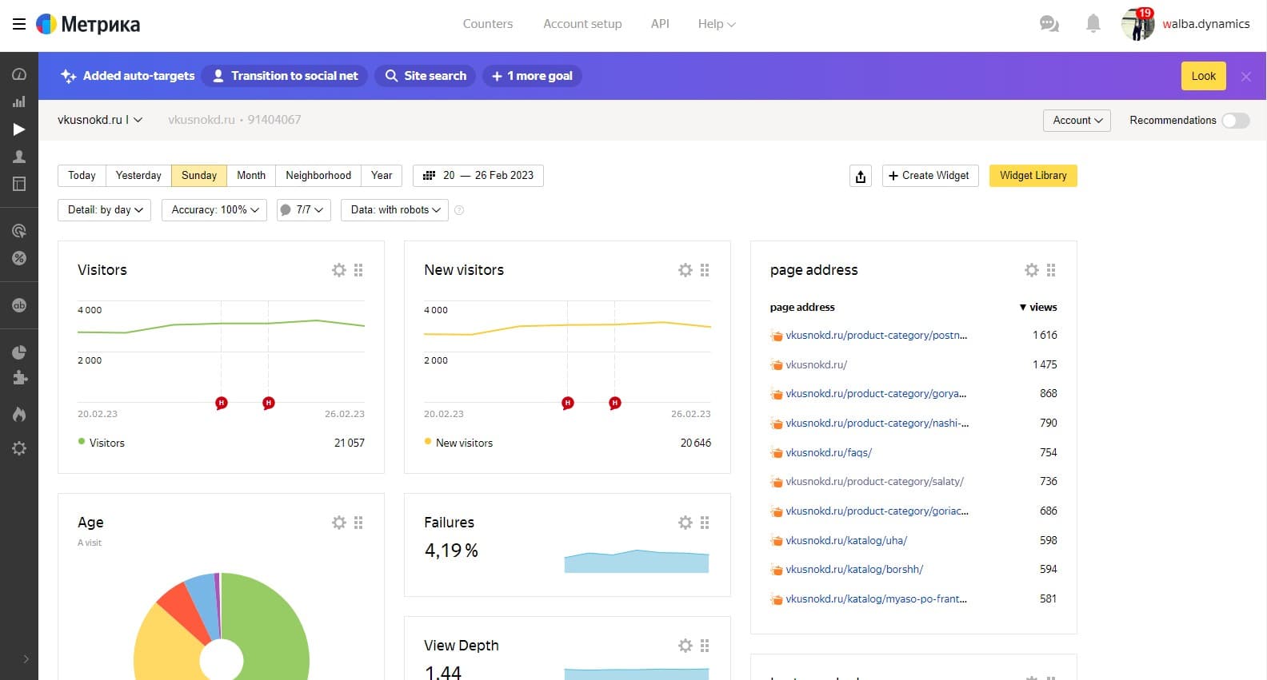
Task: Click the date range 20 — 26 Feb 2023 field
Action: coord(478,176)
